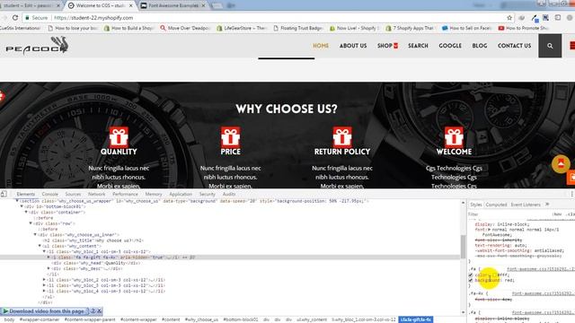Expand the li why_bloc_3 node
Viewport: 575px width, 323px height.
coord(44,285)
